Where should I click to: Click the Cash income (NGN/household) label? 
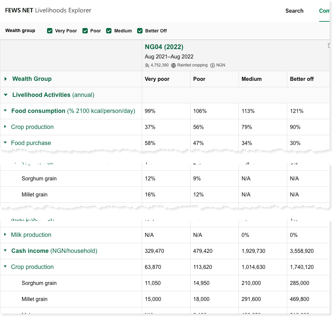coord(54,251)
